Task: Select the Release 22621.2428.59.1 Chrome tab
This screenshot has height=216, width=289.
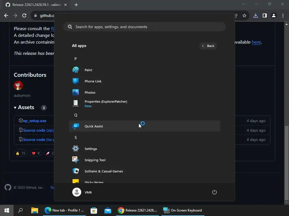Action: click(x=36, y=5)
